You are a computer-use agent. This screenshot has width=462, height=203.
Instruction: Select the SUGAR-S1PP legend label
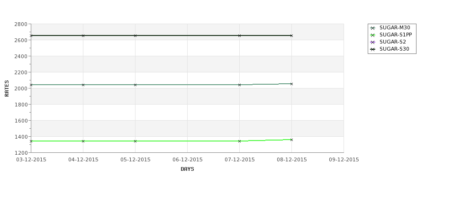(x=396, y=35)
